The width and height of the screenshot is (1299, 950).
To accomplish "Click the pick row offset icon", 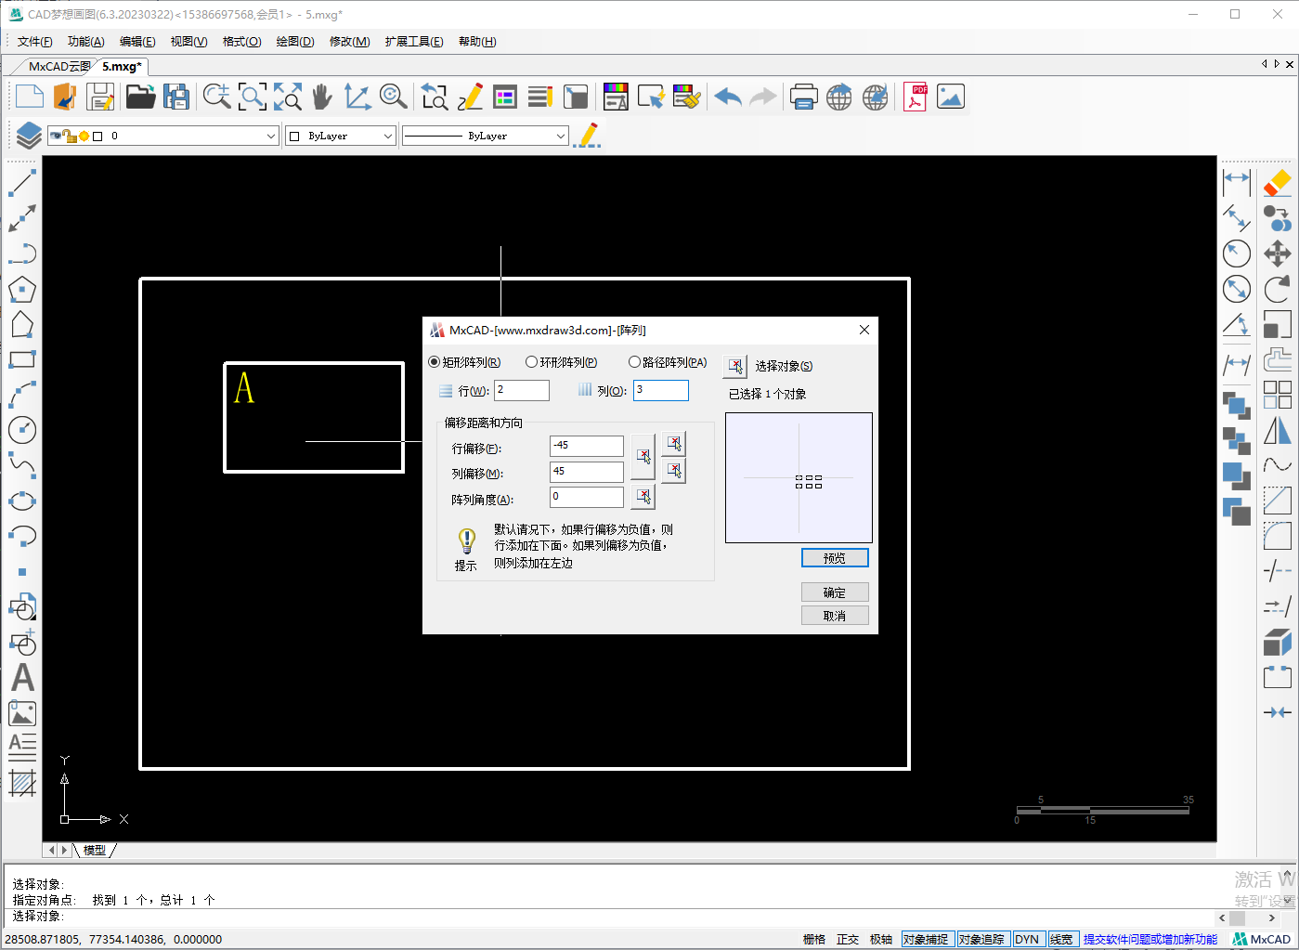I will pos(674,444).
